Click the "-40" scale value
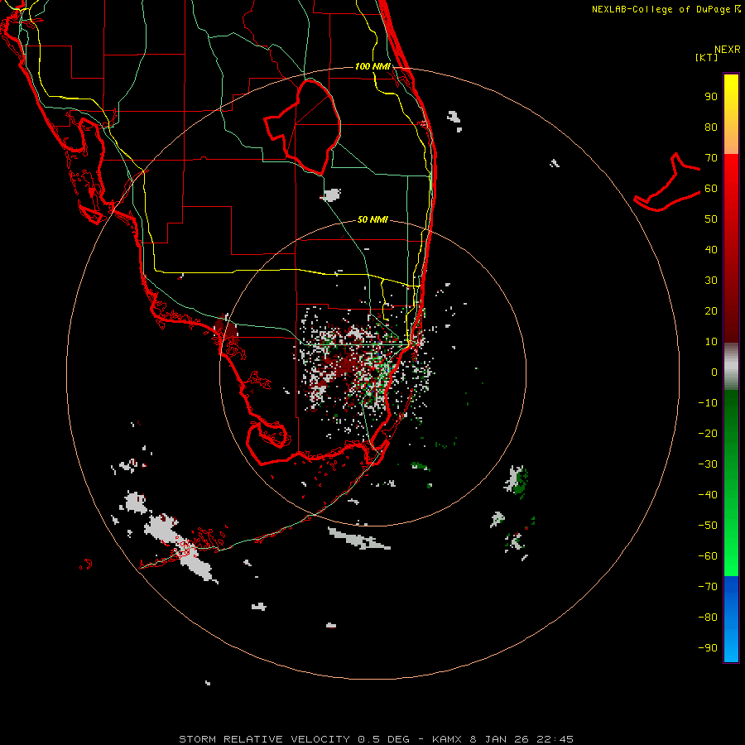This screenshot has width=745, height=745. 708,495
